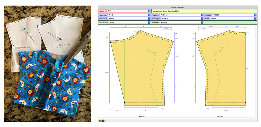This screenshot has height=127, width=261.
Task: Expand the Sleeve Group dropdown showing Cap
Action: point(128,22)
